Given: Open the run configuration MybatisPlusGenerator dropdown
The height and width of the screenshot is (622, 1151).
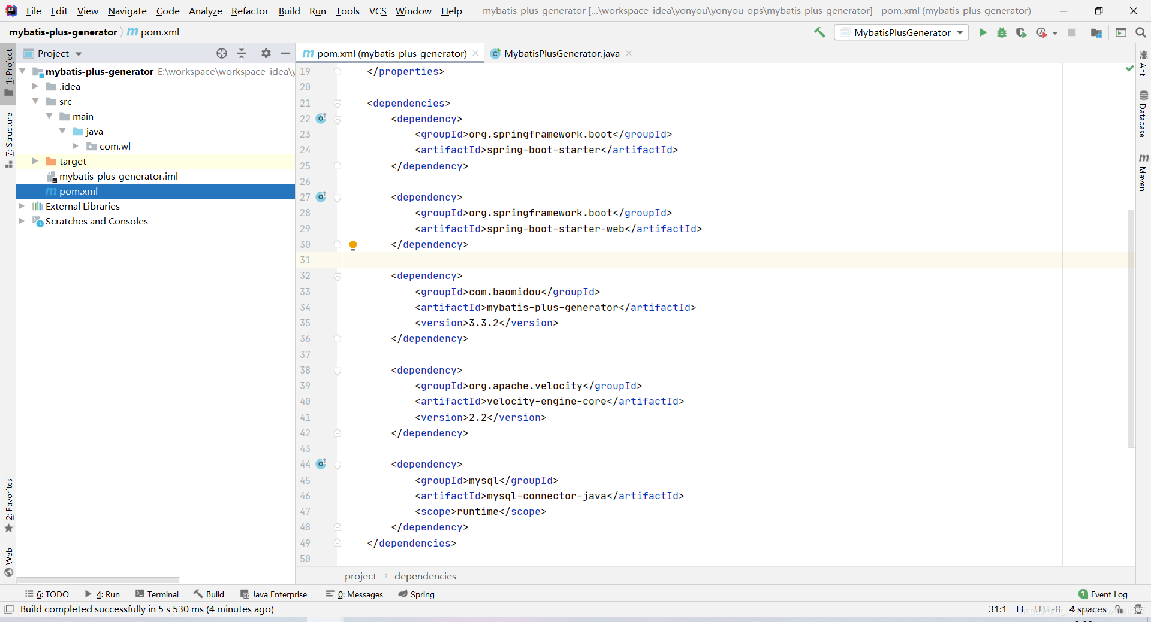Looking at the screenshot, I should pyautogui.click(x=901, y=32).
